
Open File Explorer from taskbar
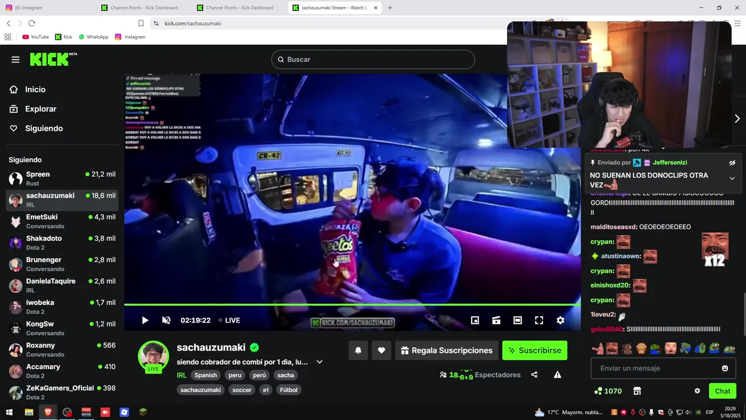29,412
